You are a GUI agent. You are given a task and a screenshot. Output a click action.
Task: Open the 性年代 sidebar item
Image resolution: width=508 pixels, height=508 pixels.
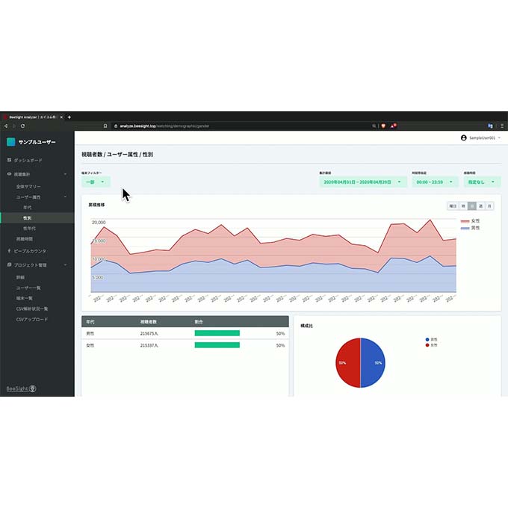pyautogui.click(x=29, y=229)
